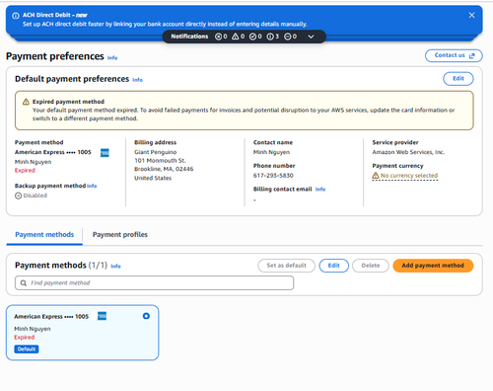Screen dimensions: 493x391
Task: Click Amex logo on the payment method card
Action: pyautogui.click(x=102, y=316)
